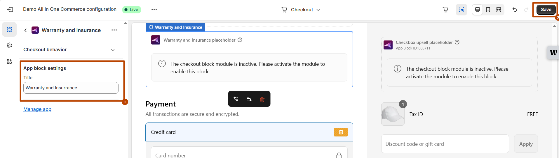The width and height of the screenshot is (559, 158).
Task: Open the Sections panel in sidebar
Action: (x=9, y=29)
